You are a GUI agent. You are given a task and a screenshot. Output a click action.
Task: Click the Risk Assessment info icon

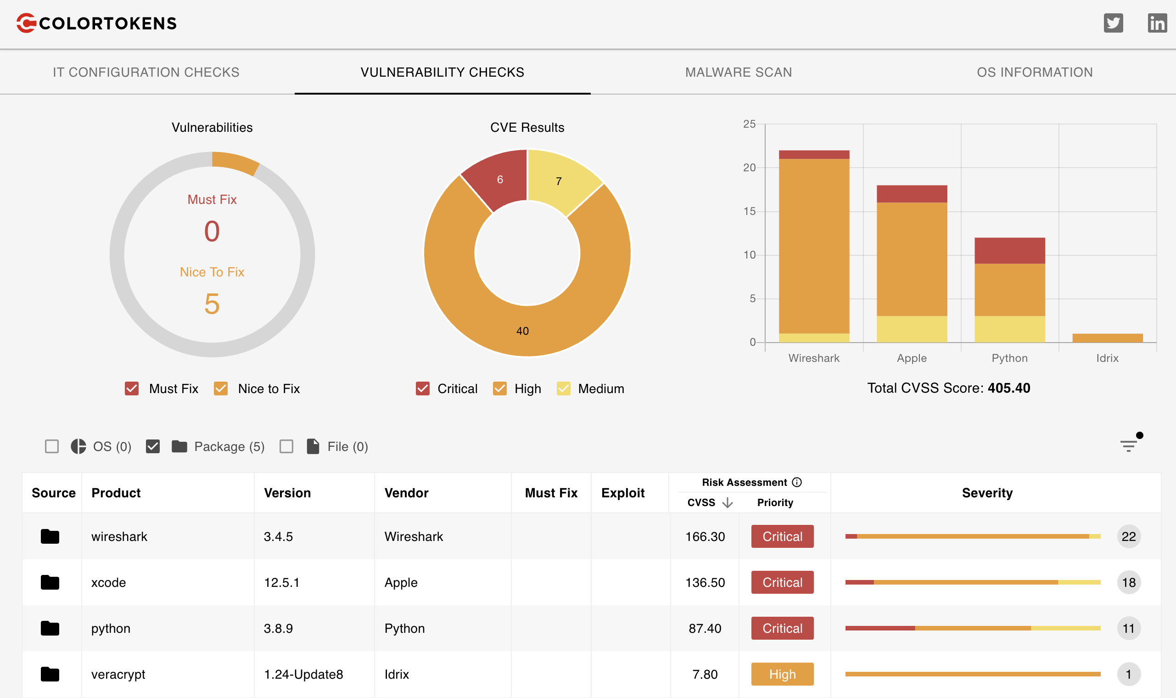[797, 482]
